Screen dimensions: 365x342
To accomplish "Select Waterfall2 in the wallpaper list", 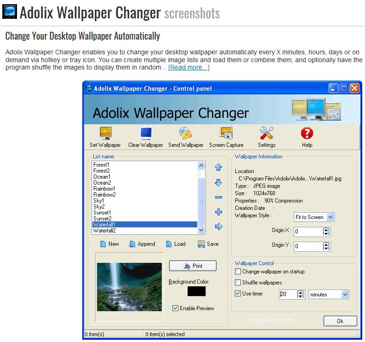I will pyautogui.click(x=145, y=231).
